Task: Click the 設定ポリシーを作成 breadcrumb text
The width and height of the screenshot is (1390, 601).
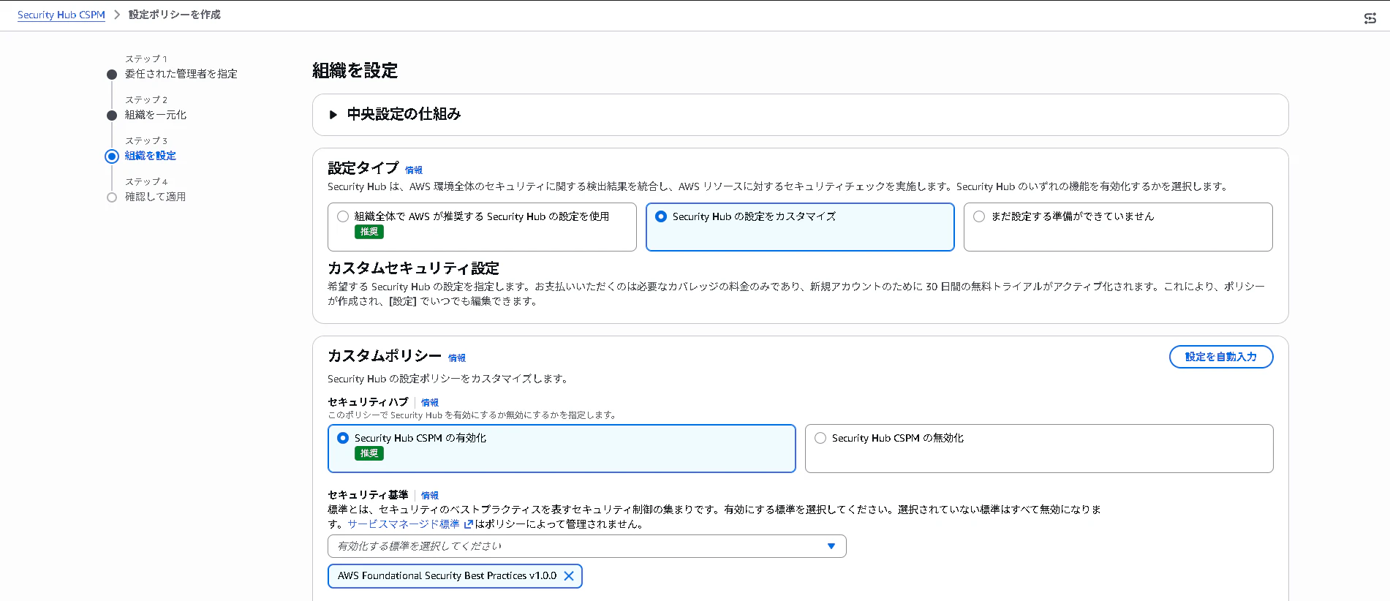Action: pos(175,15)
